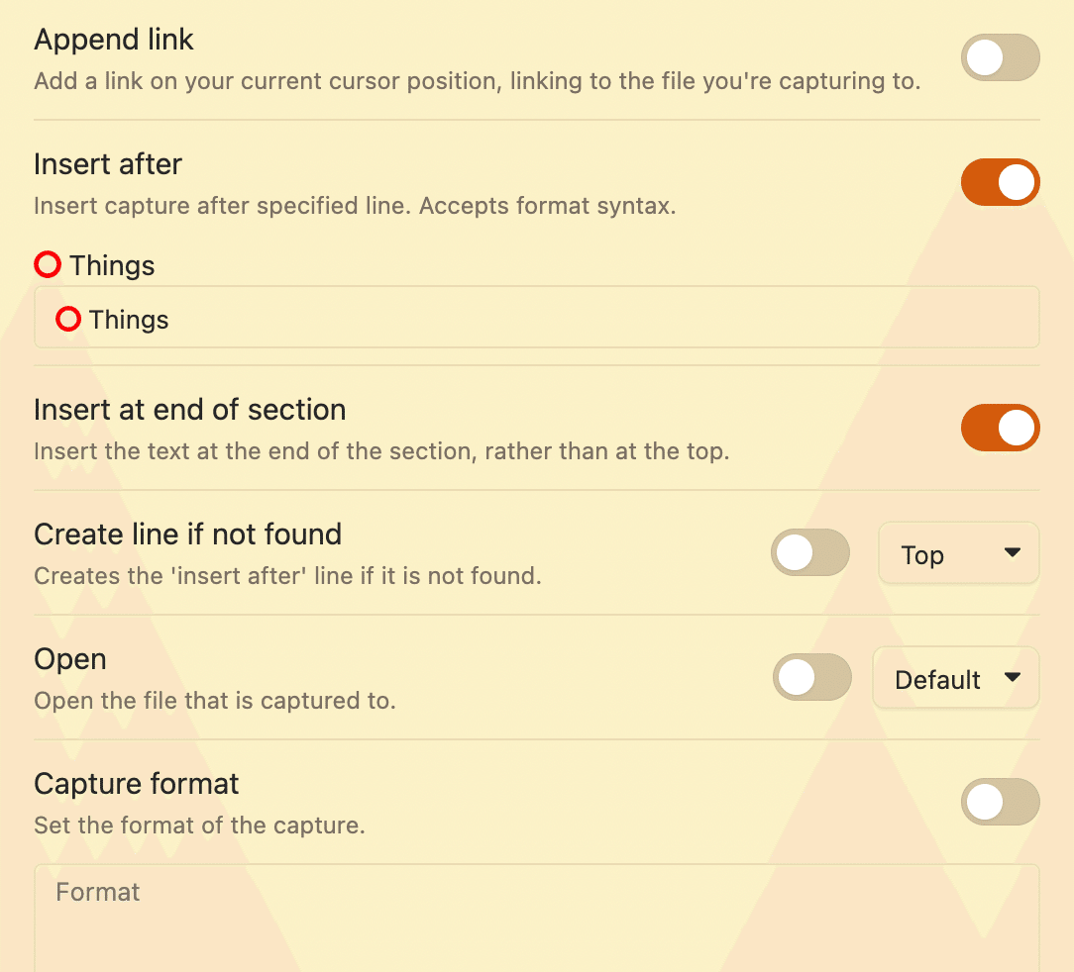Click the Insert after setting title
The width and height of the screenshot is (1074, 972).
coord(108,163)
